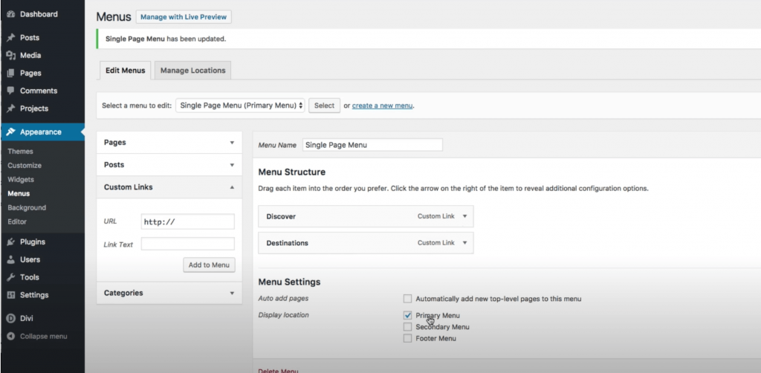Switch to the Manage Locations tab
This screenshot has width=761, height=373.
tap(193, 71)
